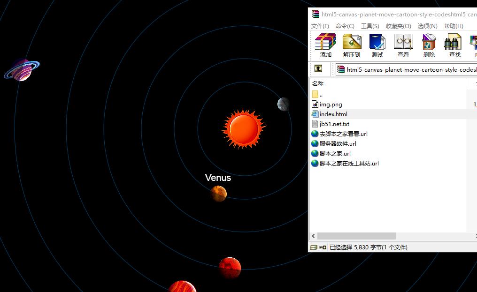The image size is (477, 292).
Task: Click the drive icon in the status bar
Action: pos(313,247)
